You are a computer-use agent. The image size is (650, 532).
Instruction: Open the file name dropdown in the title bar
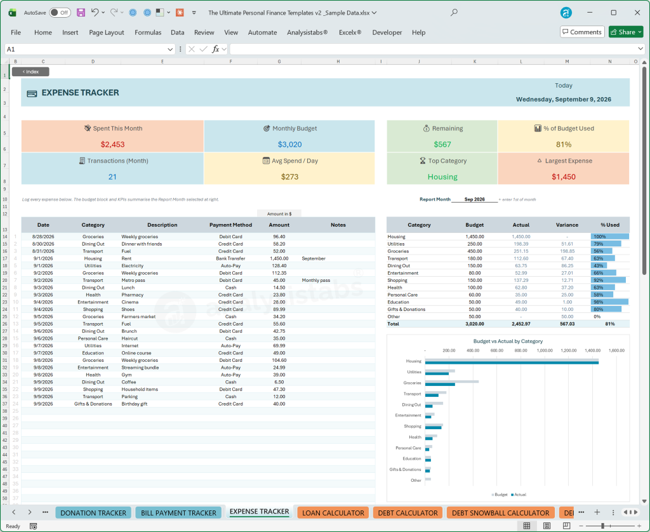[375, 13]
